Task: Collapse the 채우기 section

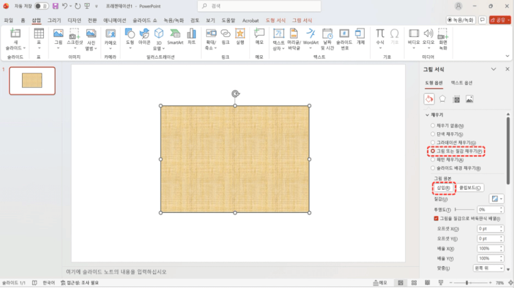Action: tap(427, 115)
